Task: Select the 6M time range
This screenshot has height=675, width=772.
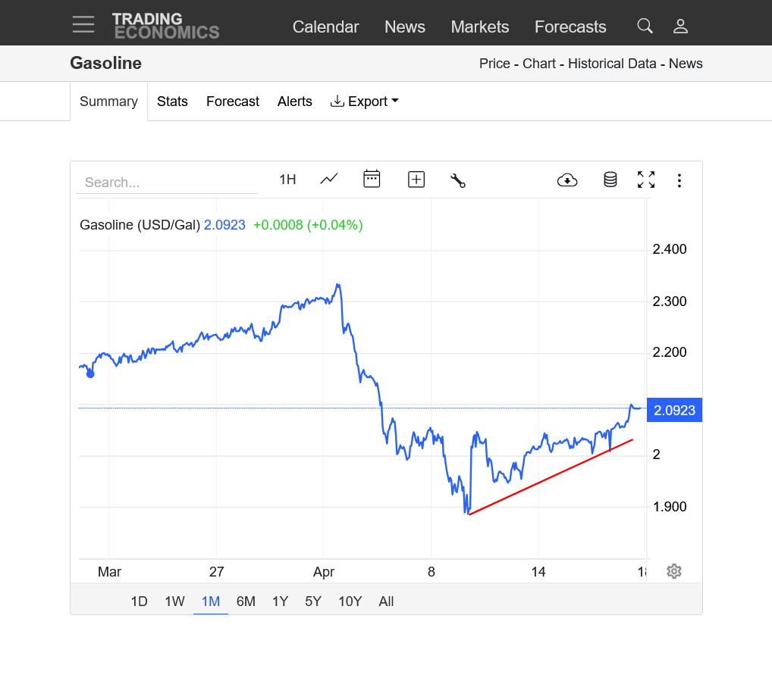Action: coord(246,602)
